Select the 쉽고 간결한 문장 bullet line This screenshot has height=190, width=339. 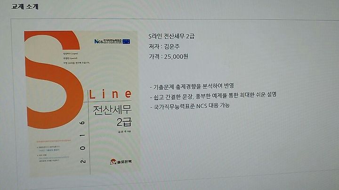[213, 95]
